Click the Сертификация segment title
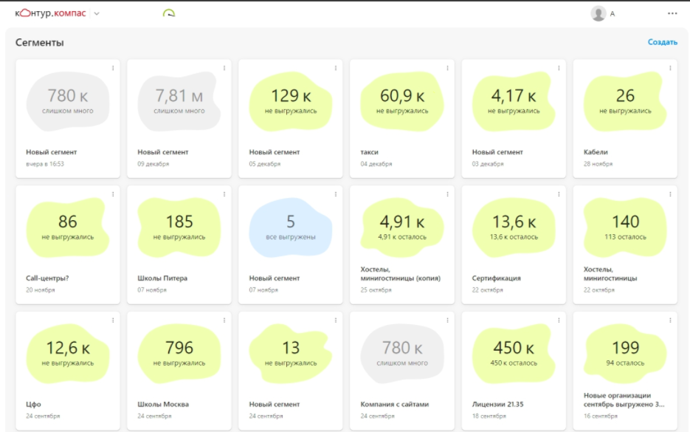 pos(497,278)
